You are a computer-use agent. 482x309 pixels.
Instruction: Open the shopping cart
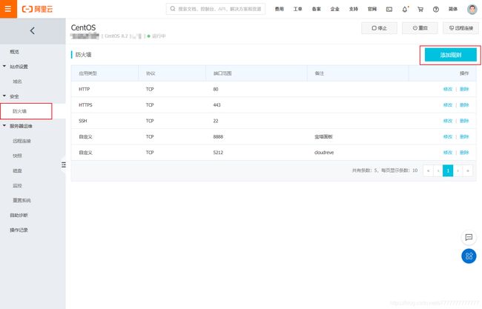pyautogui.click(x=420, y=9)
